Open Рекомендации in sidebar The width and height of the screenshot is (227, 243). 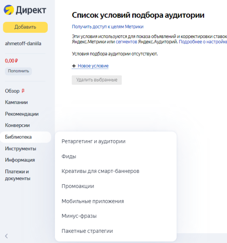pos(22,114)
